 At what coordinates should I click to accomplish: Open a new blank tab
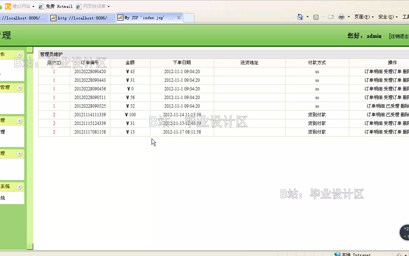click(x=189, y=18)
